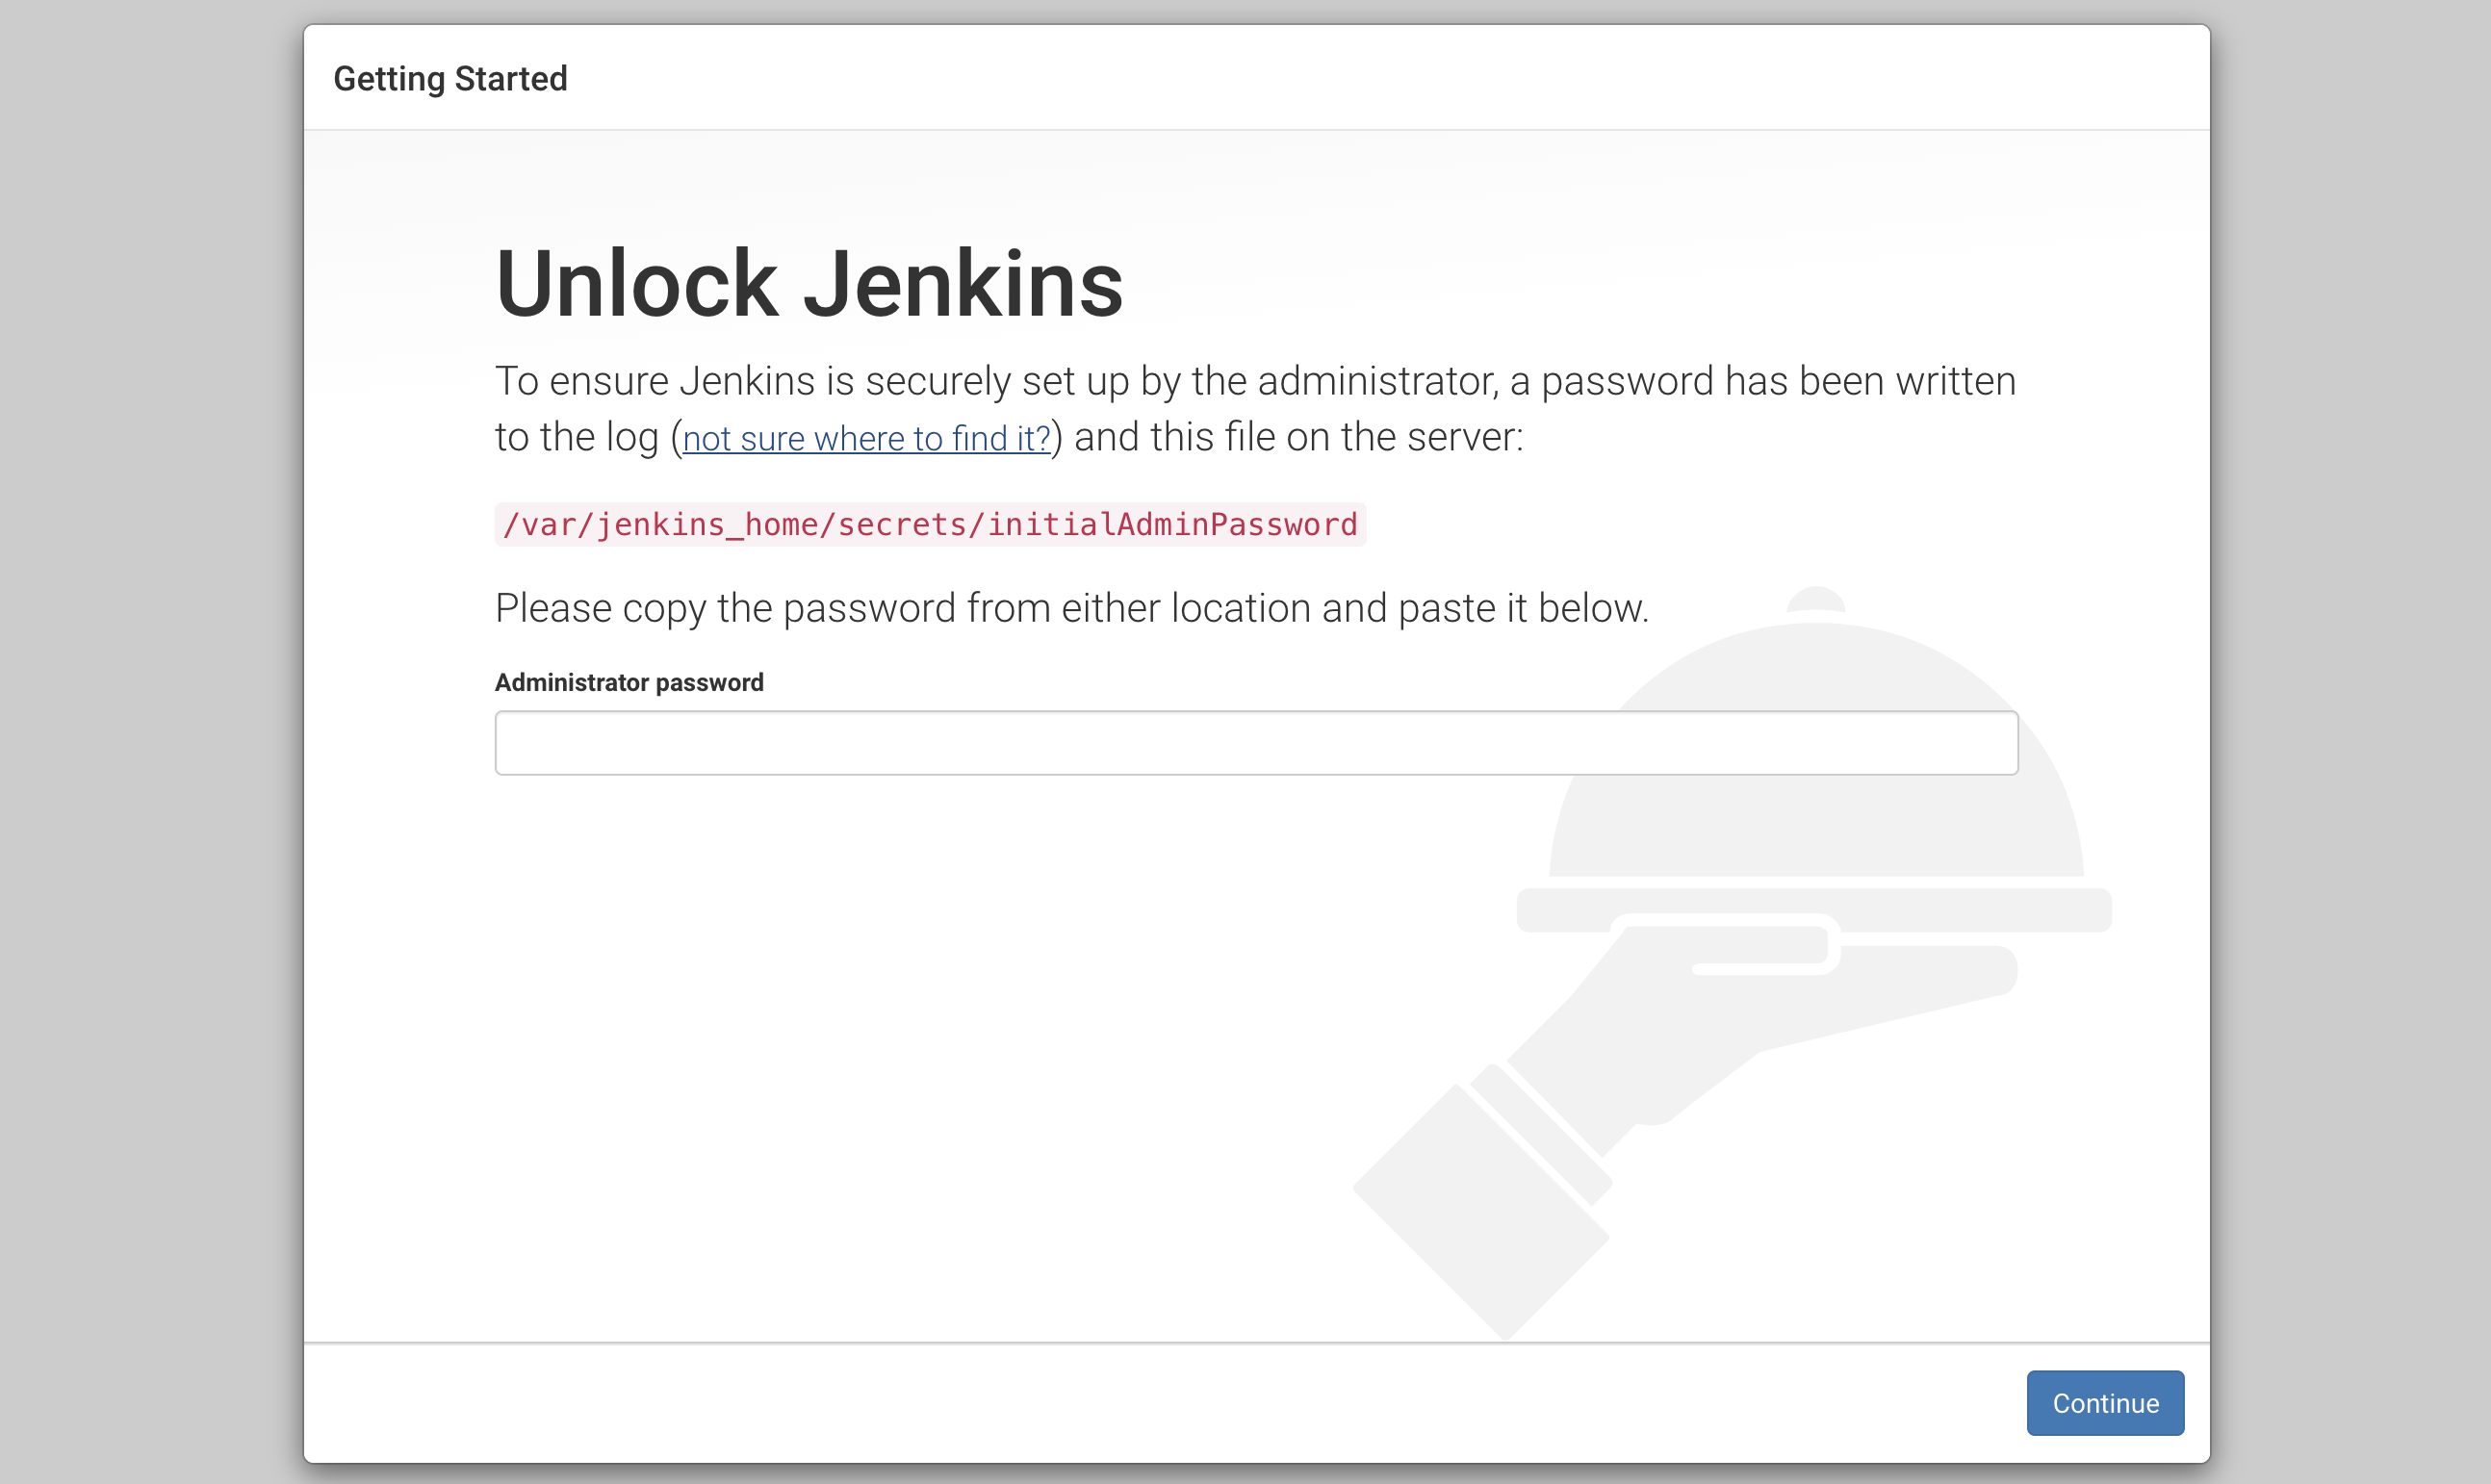Click the small knob atop the cloche
Viewport: 2491px width, 1484px height.
click(x=1815, y=599)
